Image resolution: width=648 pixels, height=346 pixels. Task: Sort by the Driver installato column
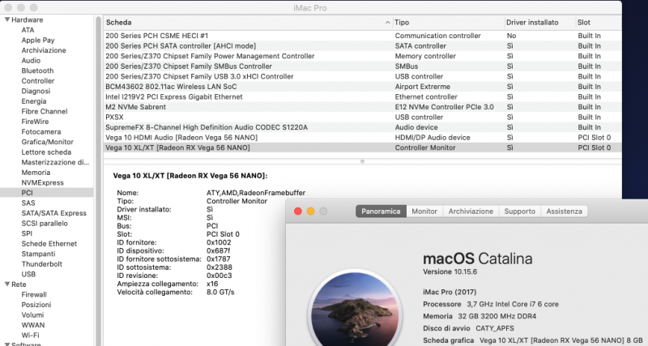point(532,23)
